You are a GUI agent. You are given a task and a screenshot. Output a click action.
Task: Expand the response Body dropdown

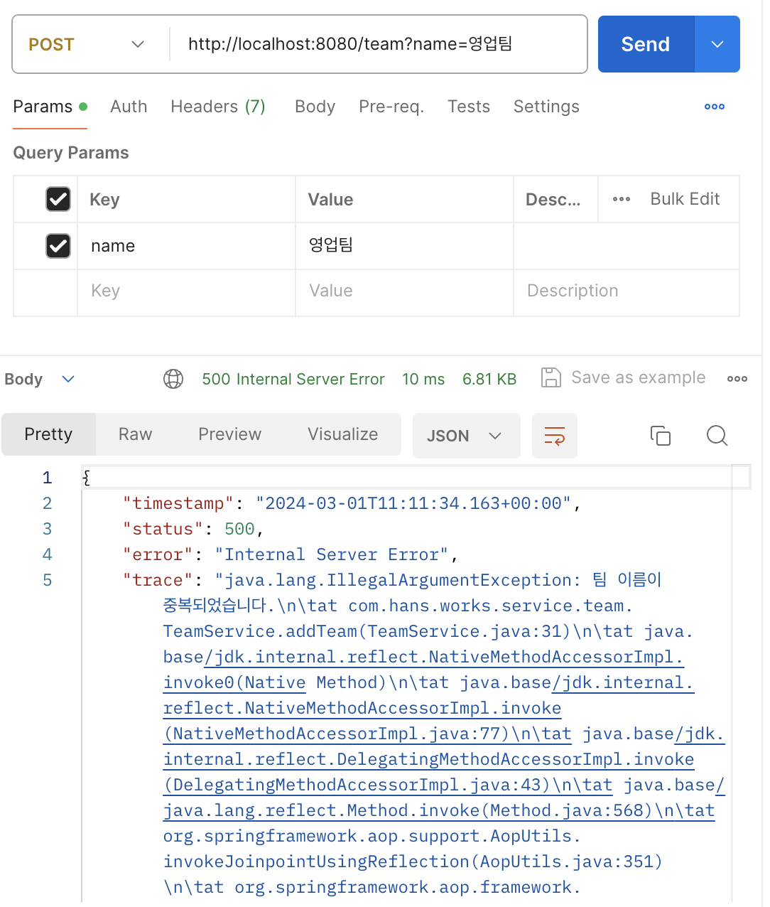pos(40,379)
